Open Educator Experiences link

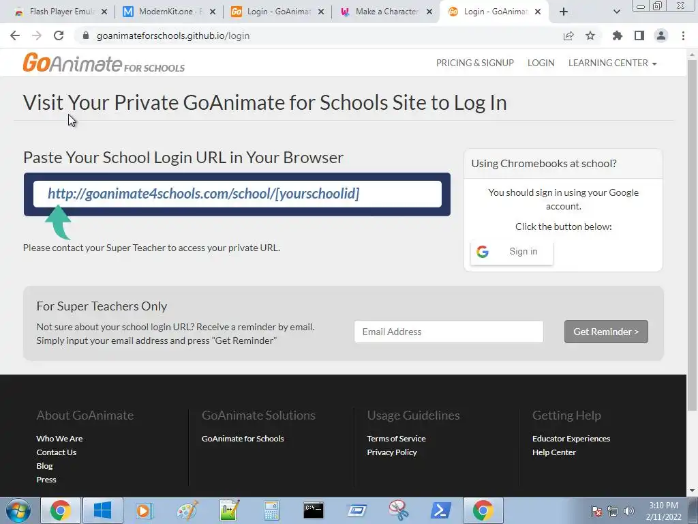[571, 439]
